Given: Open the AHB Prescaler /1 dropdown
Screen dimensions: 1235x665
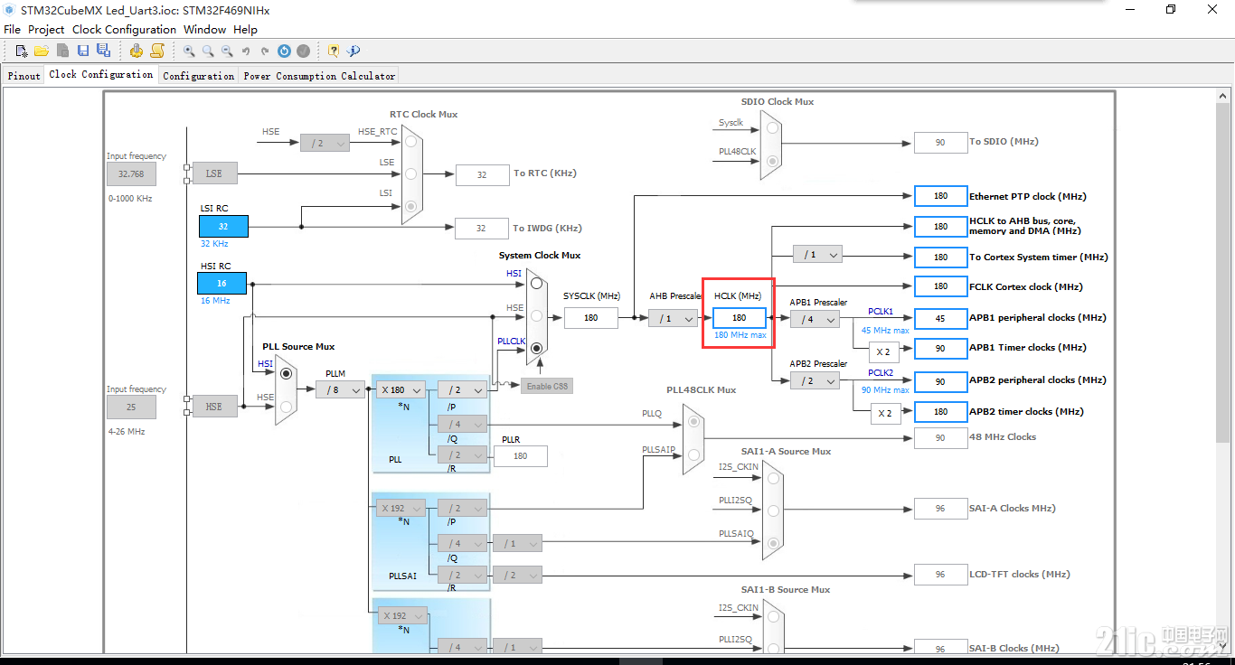Looking at the screenshot, I should (x=673, y=318).
